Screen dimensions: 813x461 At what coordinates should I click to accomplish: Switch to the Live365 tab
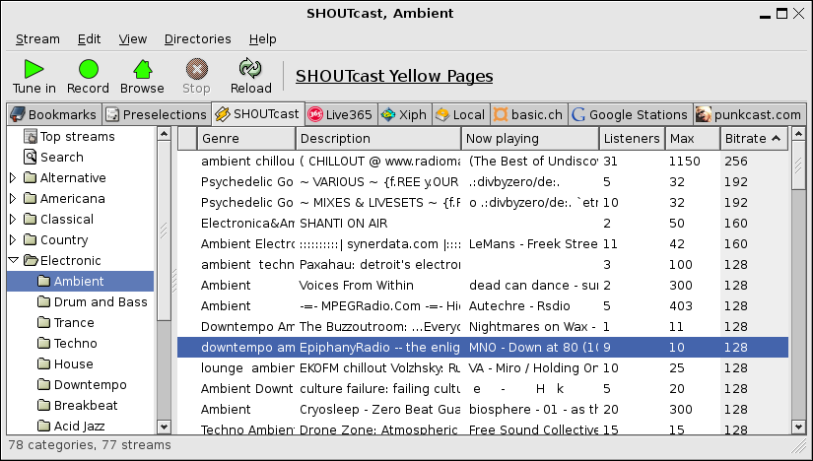(x=341, y=114)
